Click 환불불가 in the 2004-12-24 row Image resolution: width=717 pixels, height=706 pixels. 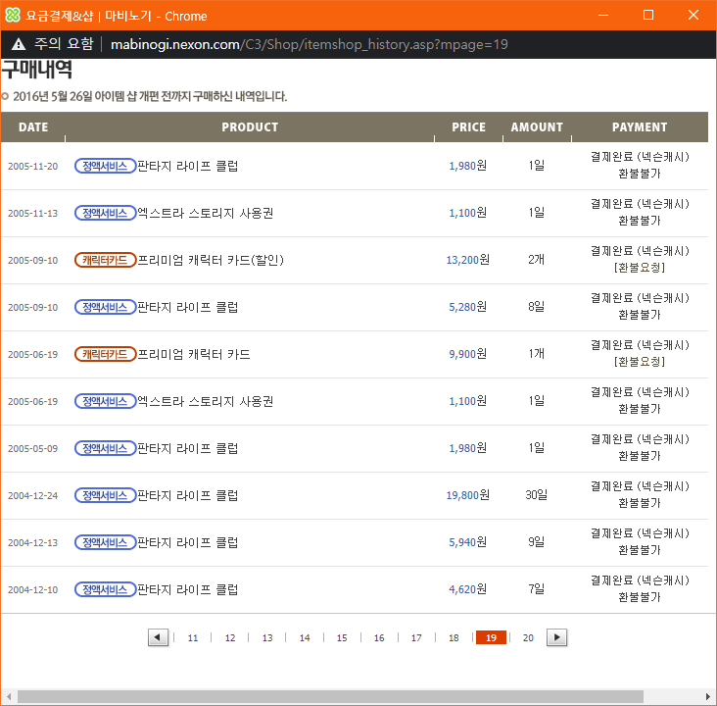[640, 503]
